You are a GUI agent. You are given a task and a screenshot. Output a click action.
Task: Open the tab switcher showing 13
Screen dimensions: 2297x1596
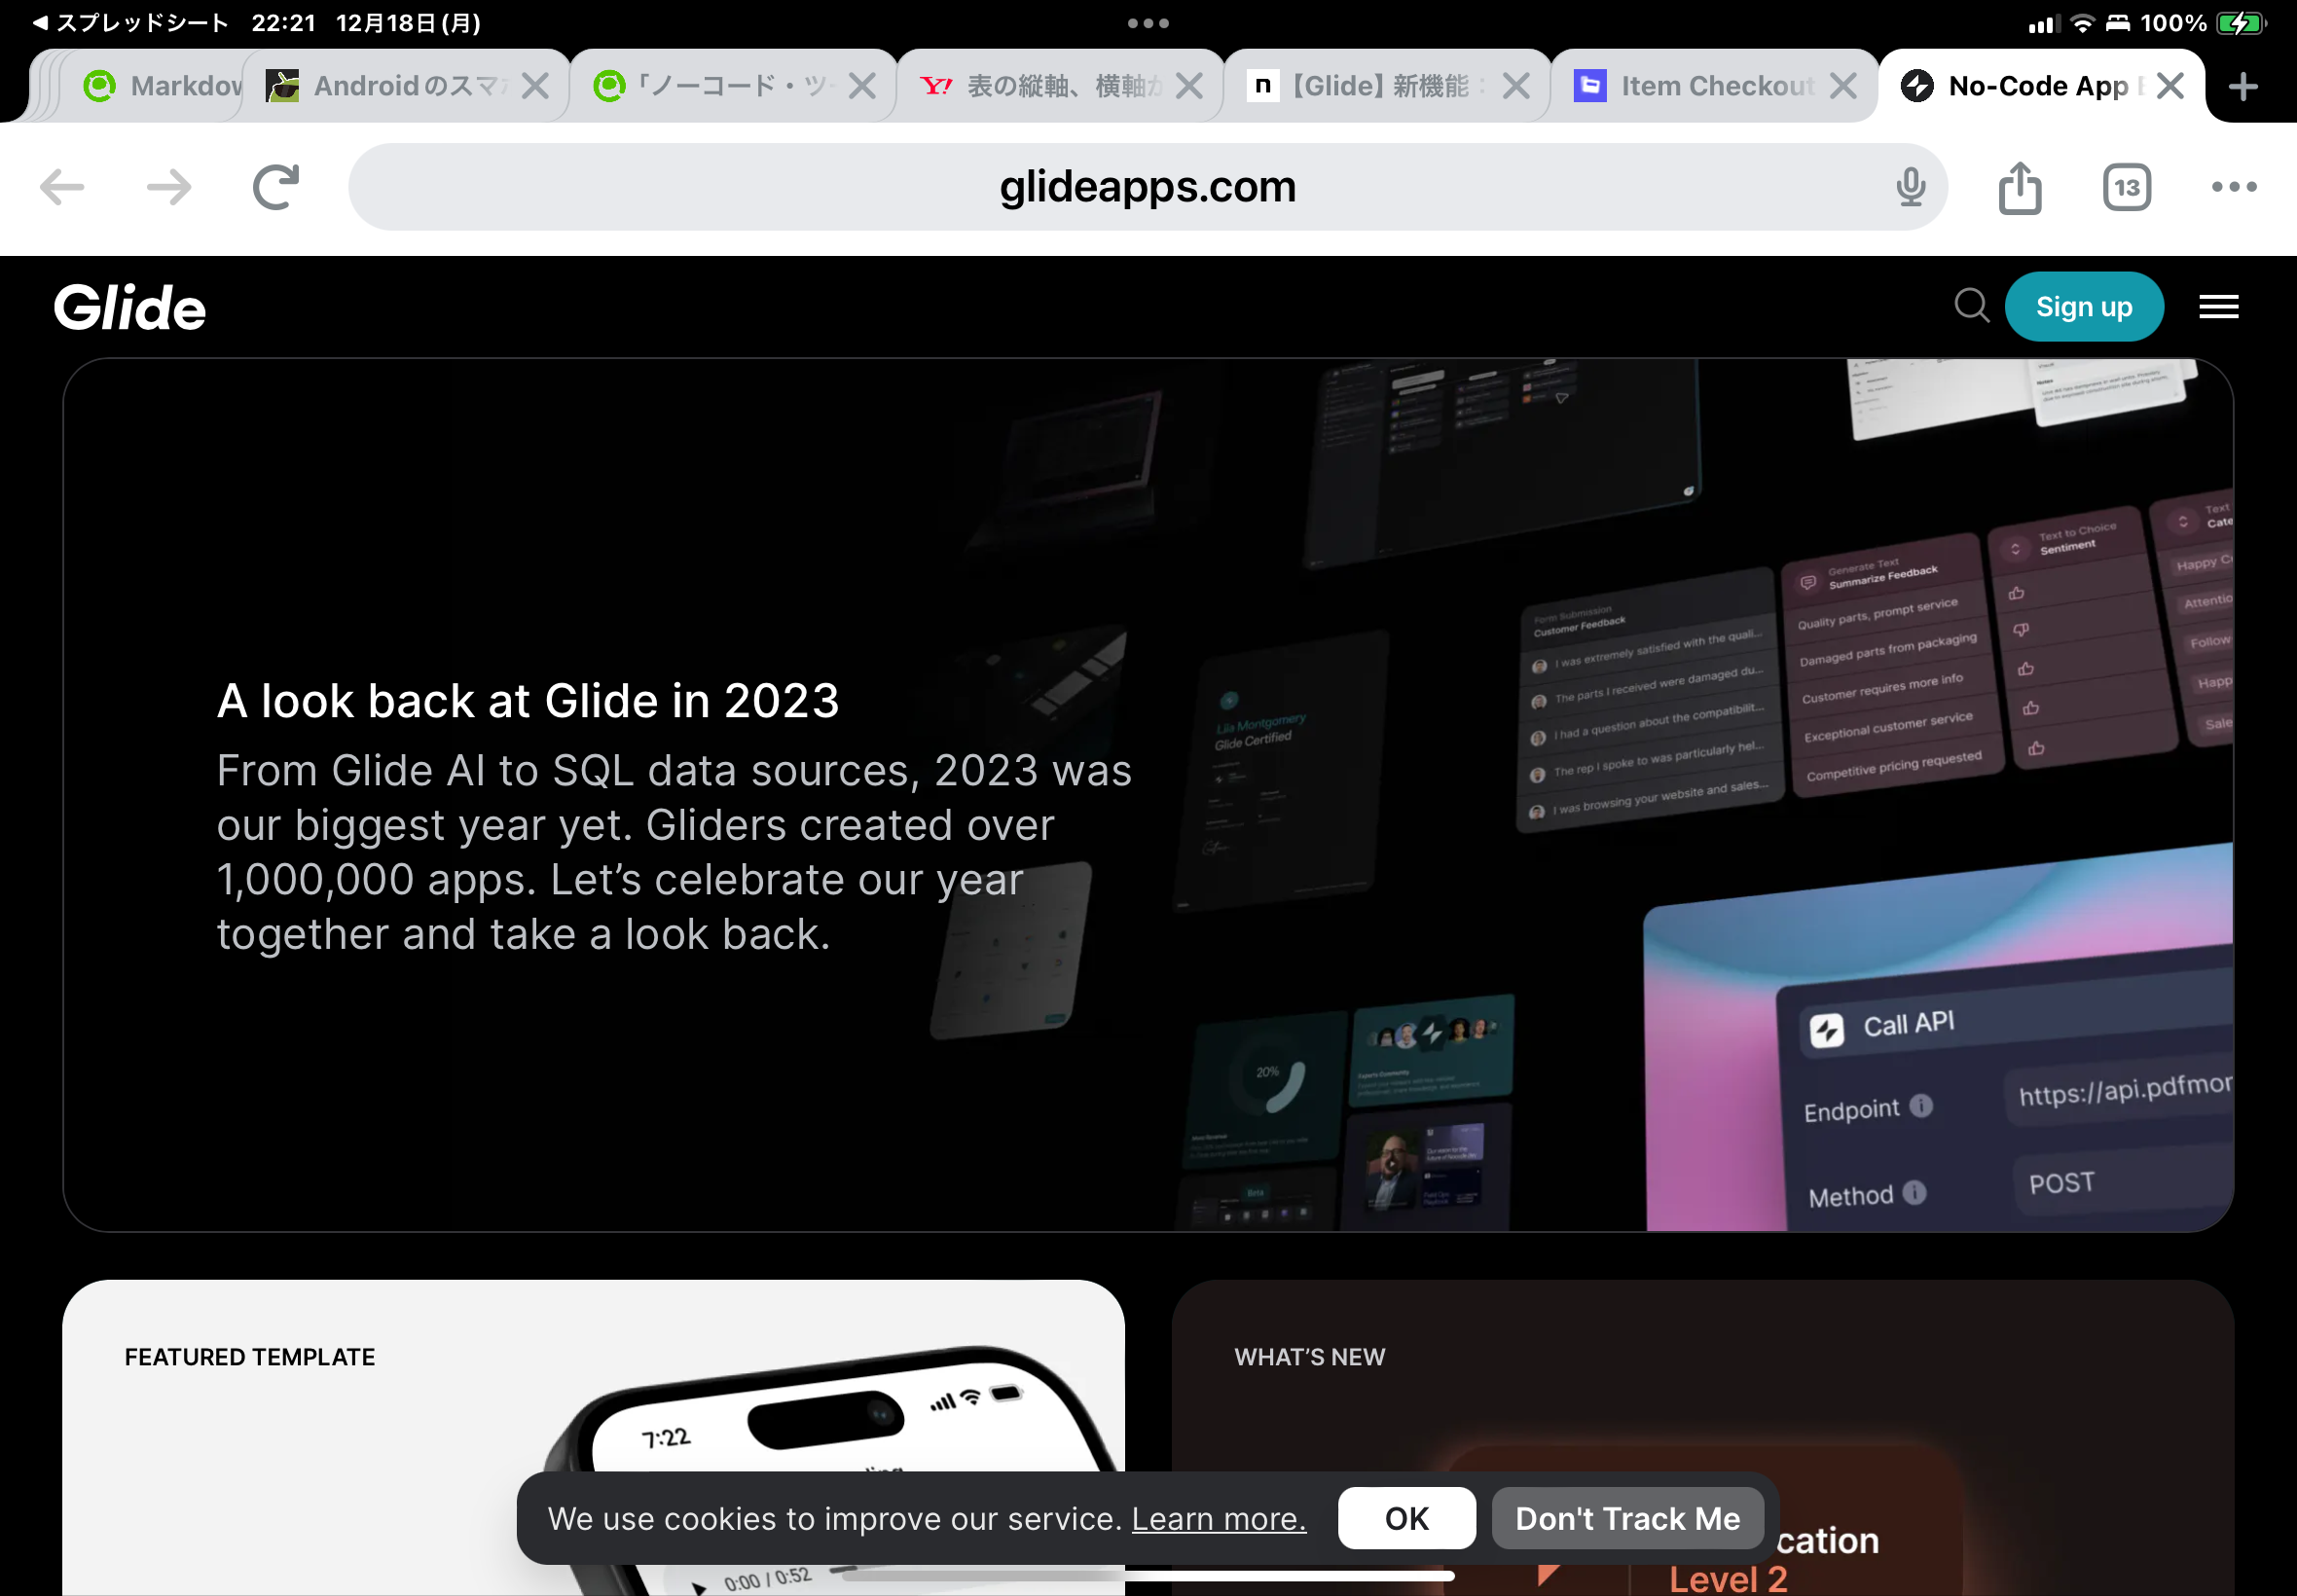[2126, 187]
